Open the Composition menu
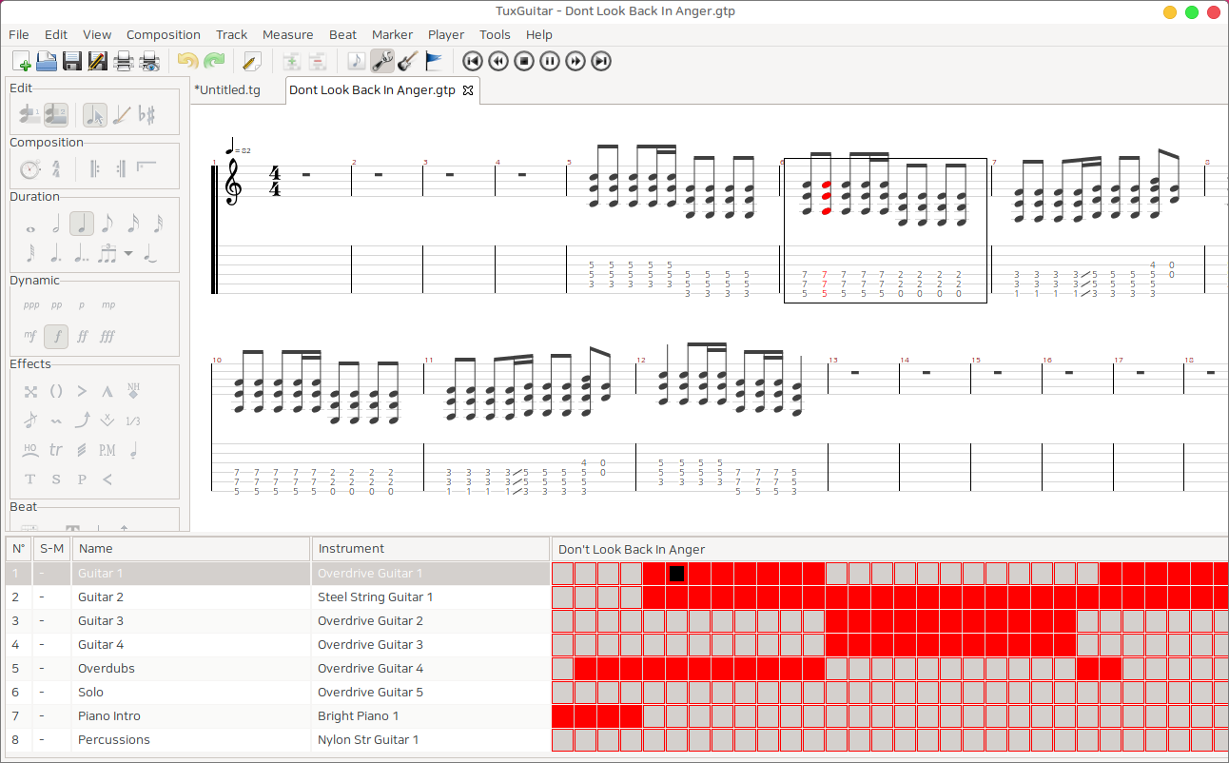The image size is (1229, 763). (x=163, y=34)
